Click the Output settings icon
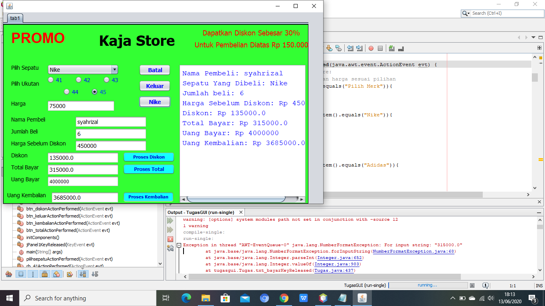Viewport: 545px width, 306px height. (x=170, y=248)
